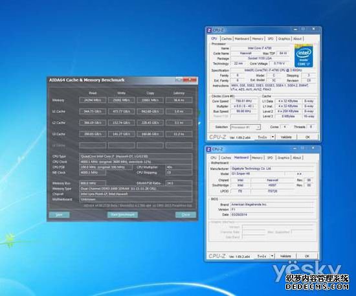Open About tab in the CPU-Z processor window
Screen dimensions: 356x296
click(298, 39)
